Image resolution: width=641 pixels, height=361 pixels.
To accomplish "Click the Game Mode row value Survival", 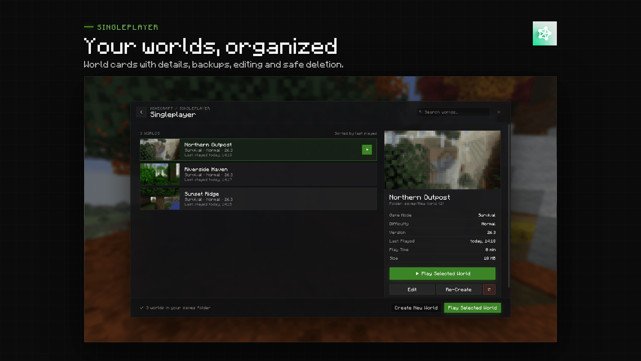I will point(487,215).
